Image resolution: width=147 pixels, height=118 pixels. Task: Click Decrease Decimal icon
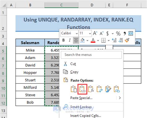pos(121,40)
